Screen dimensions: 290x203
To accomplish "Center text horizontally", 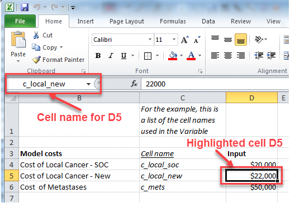I will [x=228, y=56].
